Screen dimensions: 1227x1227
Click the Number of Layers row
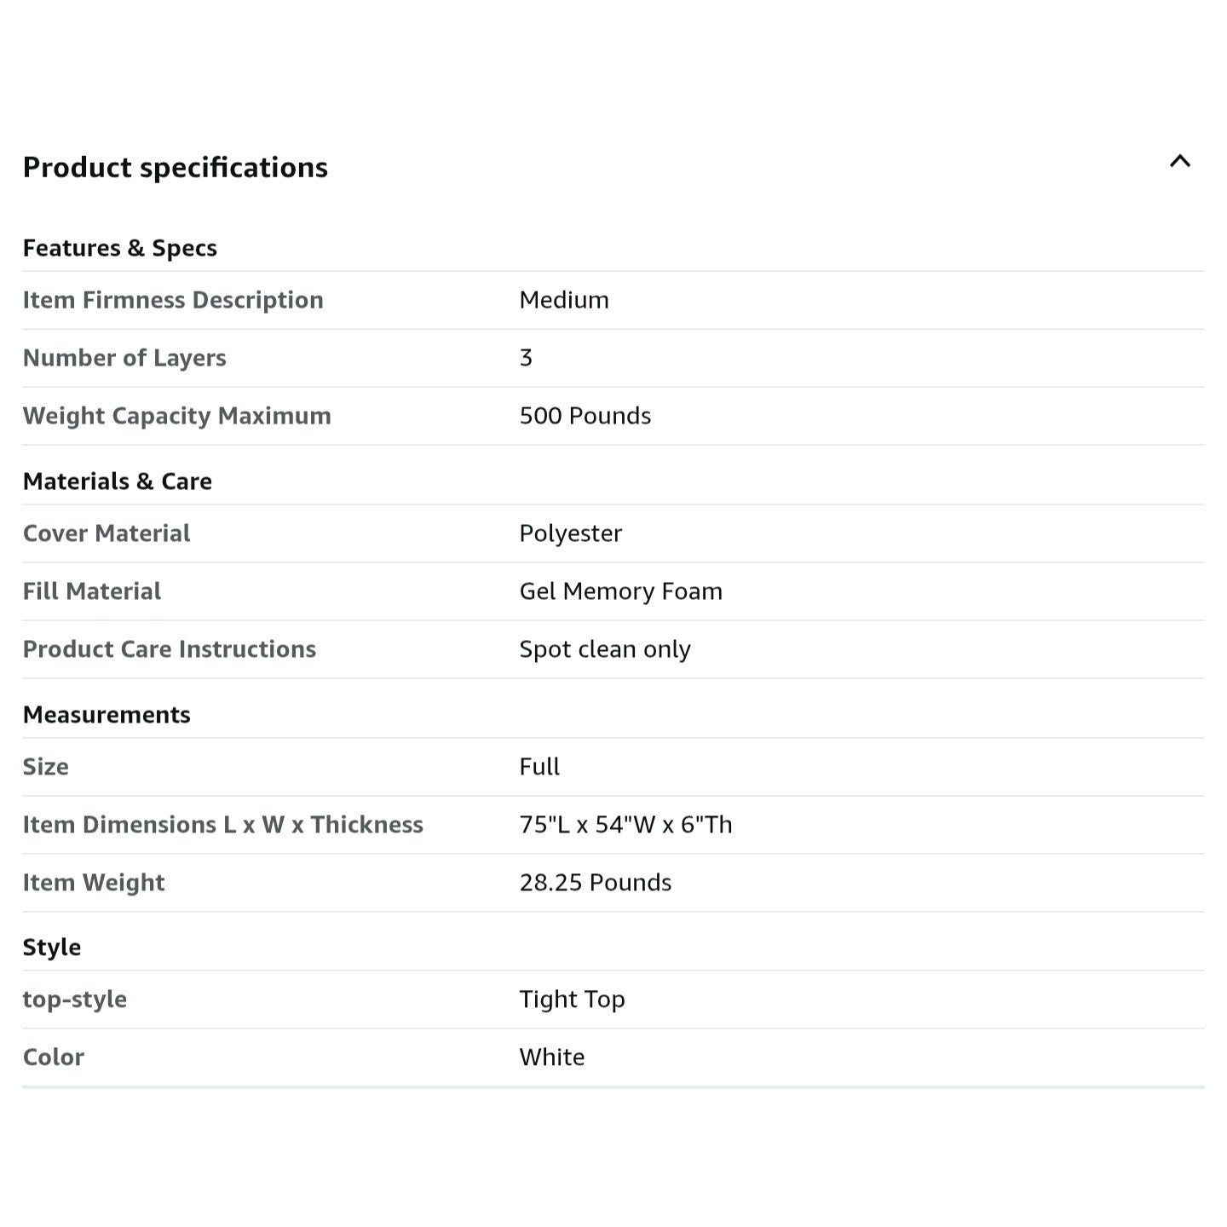[613, 358]
